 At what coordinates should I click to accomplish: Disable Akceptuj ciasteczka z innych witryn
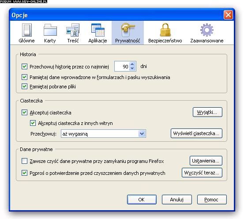click(x=33, y=123)
